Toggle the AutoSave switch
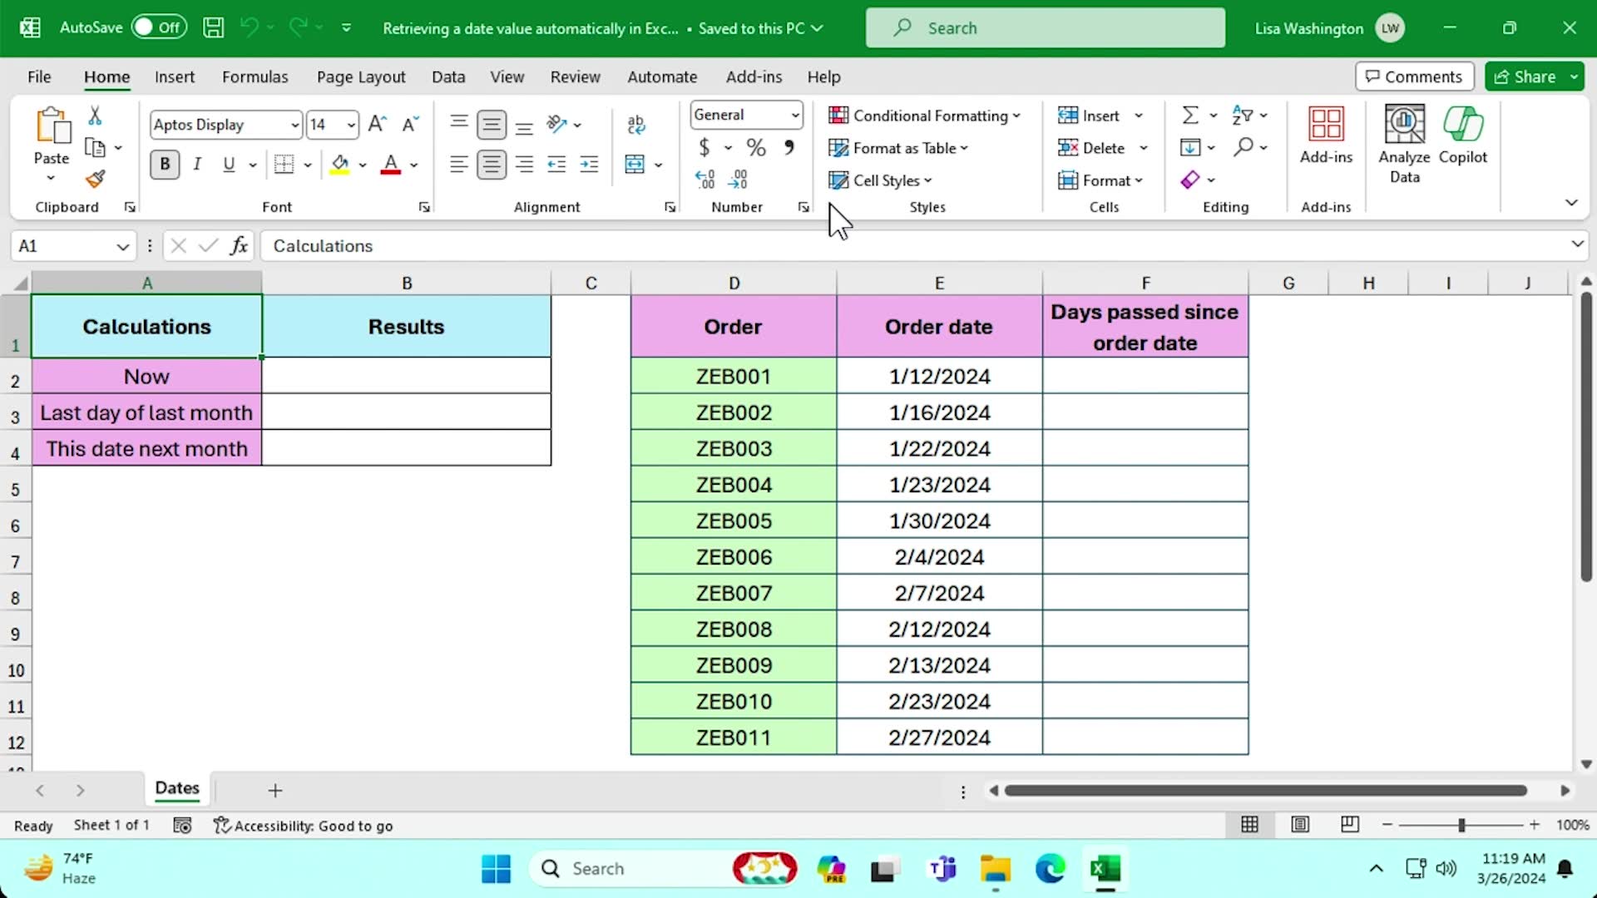Screen dimensions: 1597x898 159,27
